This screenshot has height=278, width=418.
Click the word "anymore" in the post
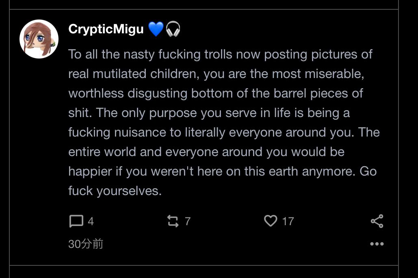(x=328, y=172)
